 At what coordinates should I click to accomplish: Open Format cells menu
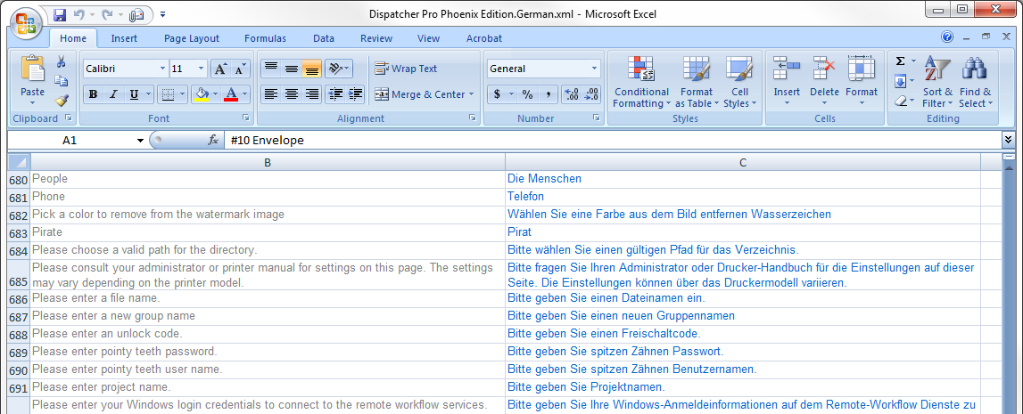pos(862,81)
